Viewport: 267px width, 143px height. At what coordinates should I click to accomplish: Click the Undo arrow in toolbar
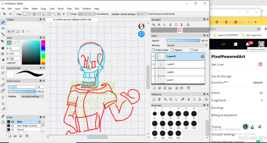coord(4,14)
